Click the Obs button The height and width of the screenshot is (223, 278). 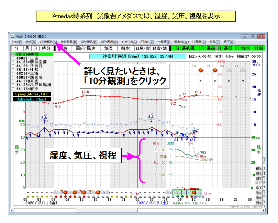[259, 202]
